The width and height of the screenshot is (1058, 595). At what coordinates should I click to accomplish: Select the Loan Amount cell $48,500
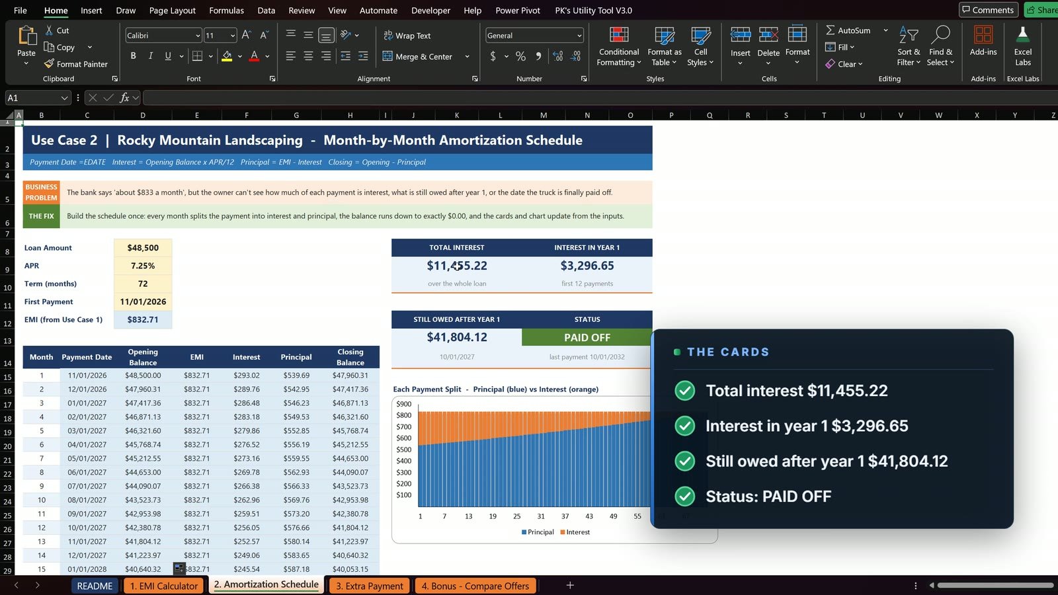143,248
